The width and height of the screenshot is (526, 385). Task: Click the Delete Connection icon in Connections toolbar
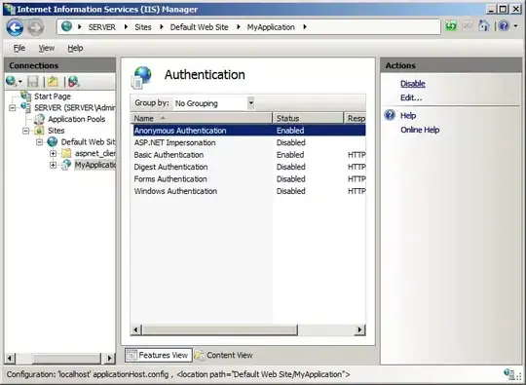click(x=73, y=81)
